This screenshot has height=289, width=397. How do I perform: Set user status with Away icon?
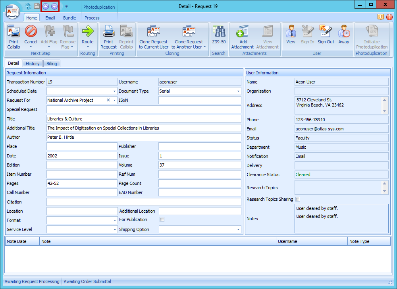pos(344,32)
